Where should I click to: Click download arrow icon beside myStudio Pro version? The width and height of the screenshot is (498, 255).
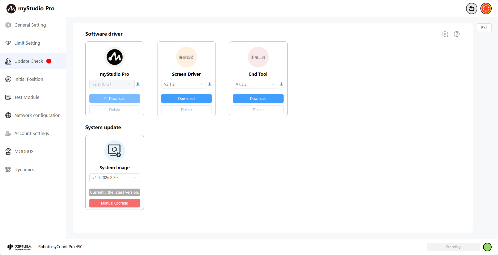(x=138, y=84)
